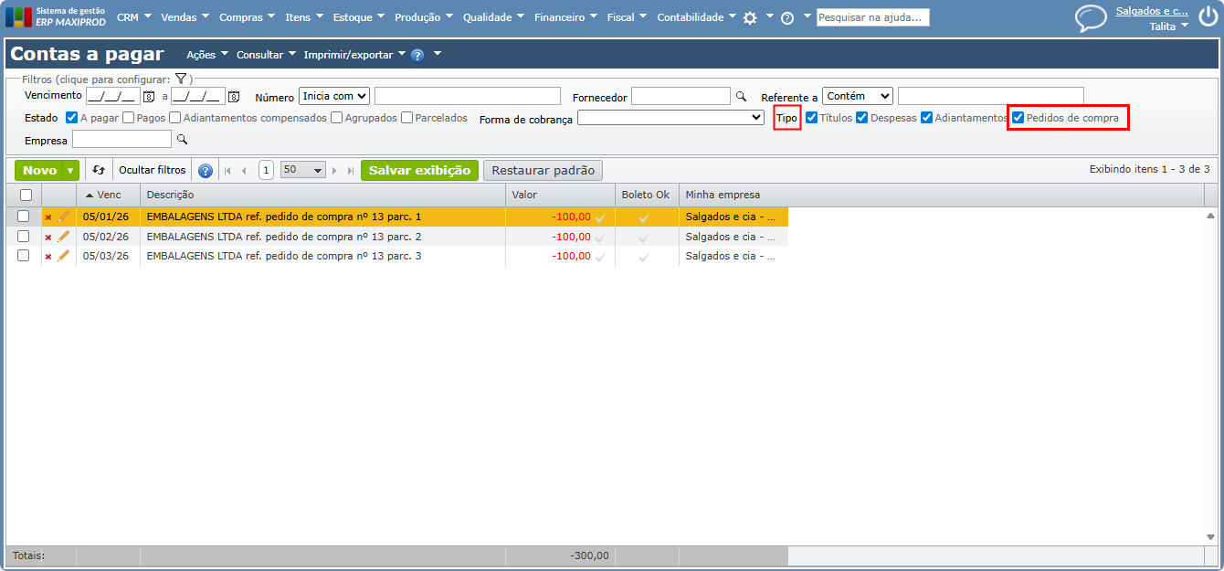Sort by the Venc column header
1224x571 pixels.
(108, 195)
